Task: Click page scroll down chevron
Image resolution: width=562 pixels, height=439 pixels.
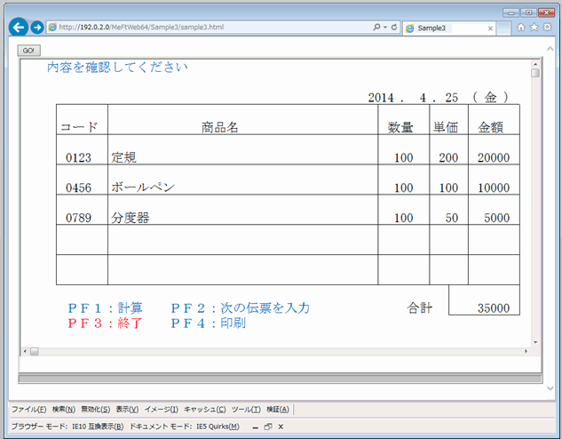Action: click(x=550, y=387)
